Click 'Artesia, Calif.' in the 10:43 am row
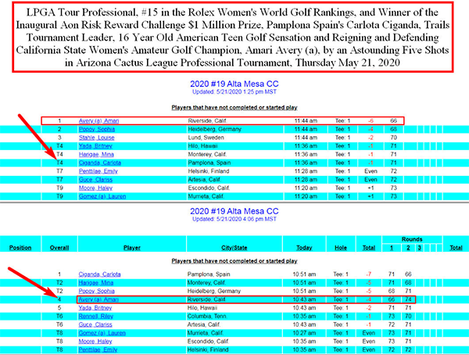 [203, 325]
